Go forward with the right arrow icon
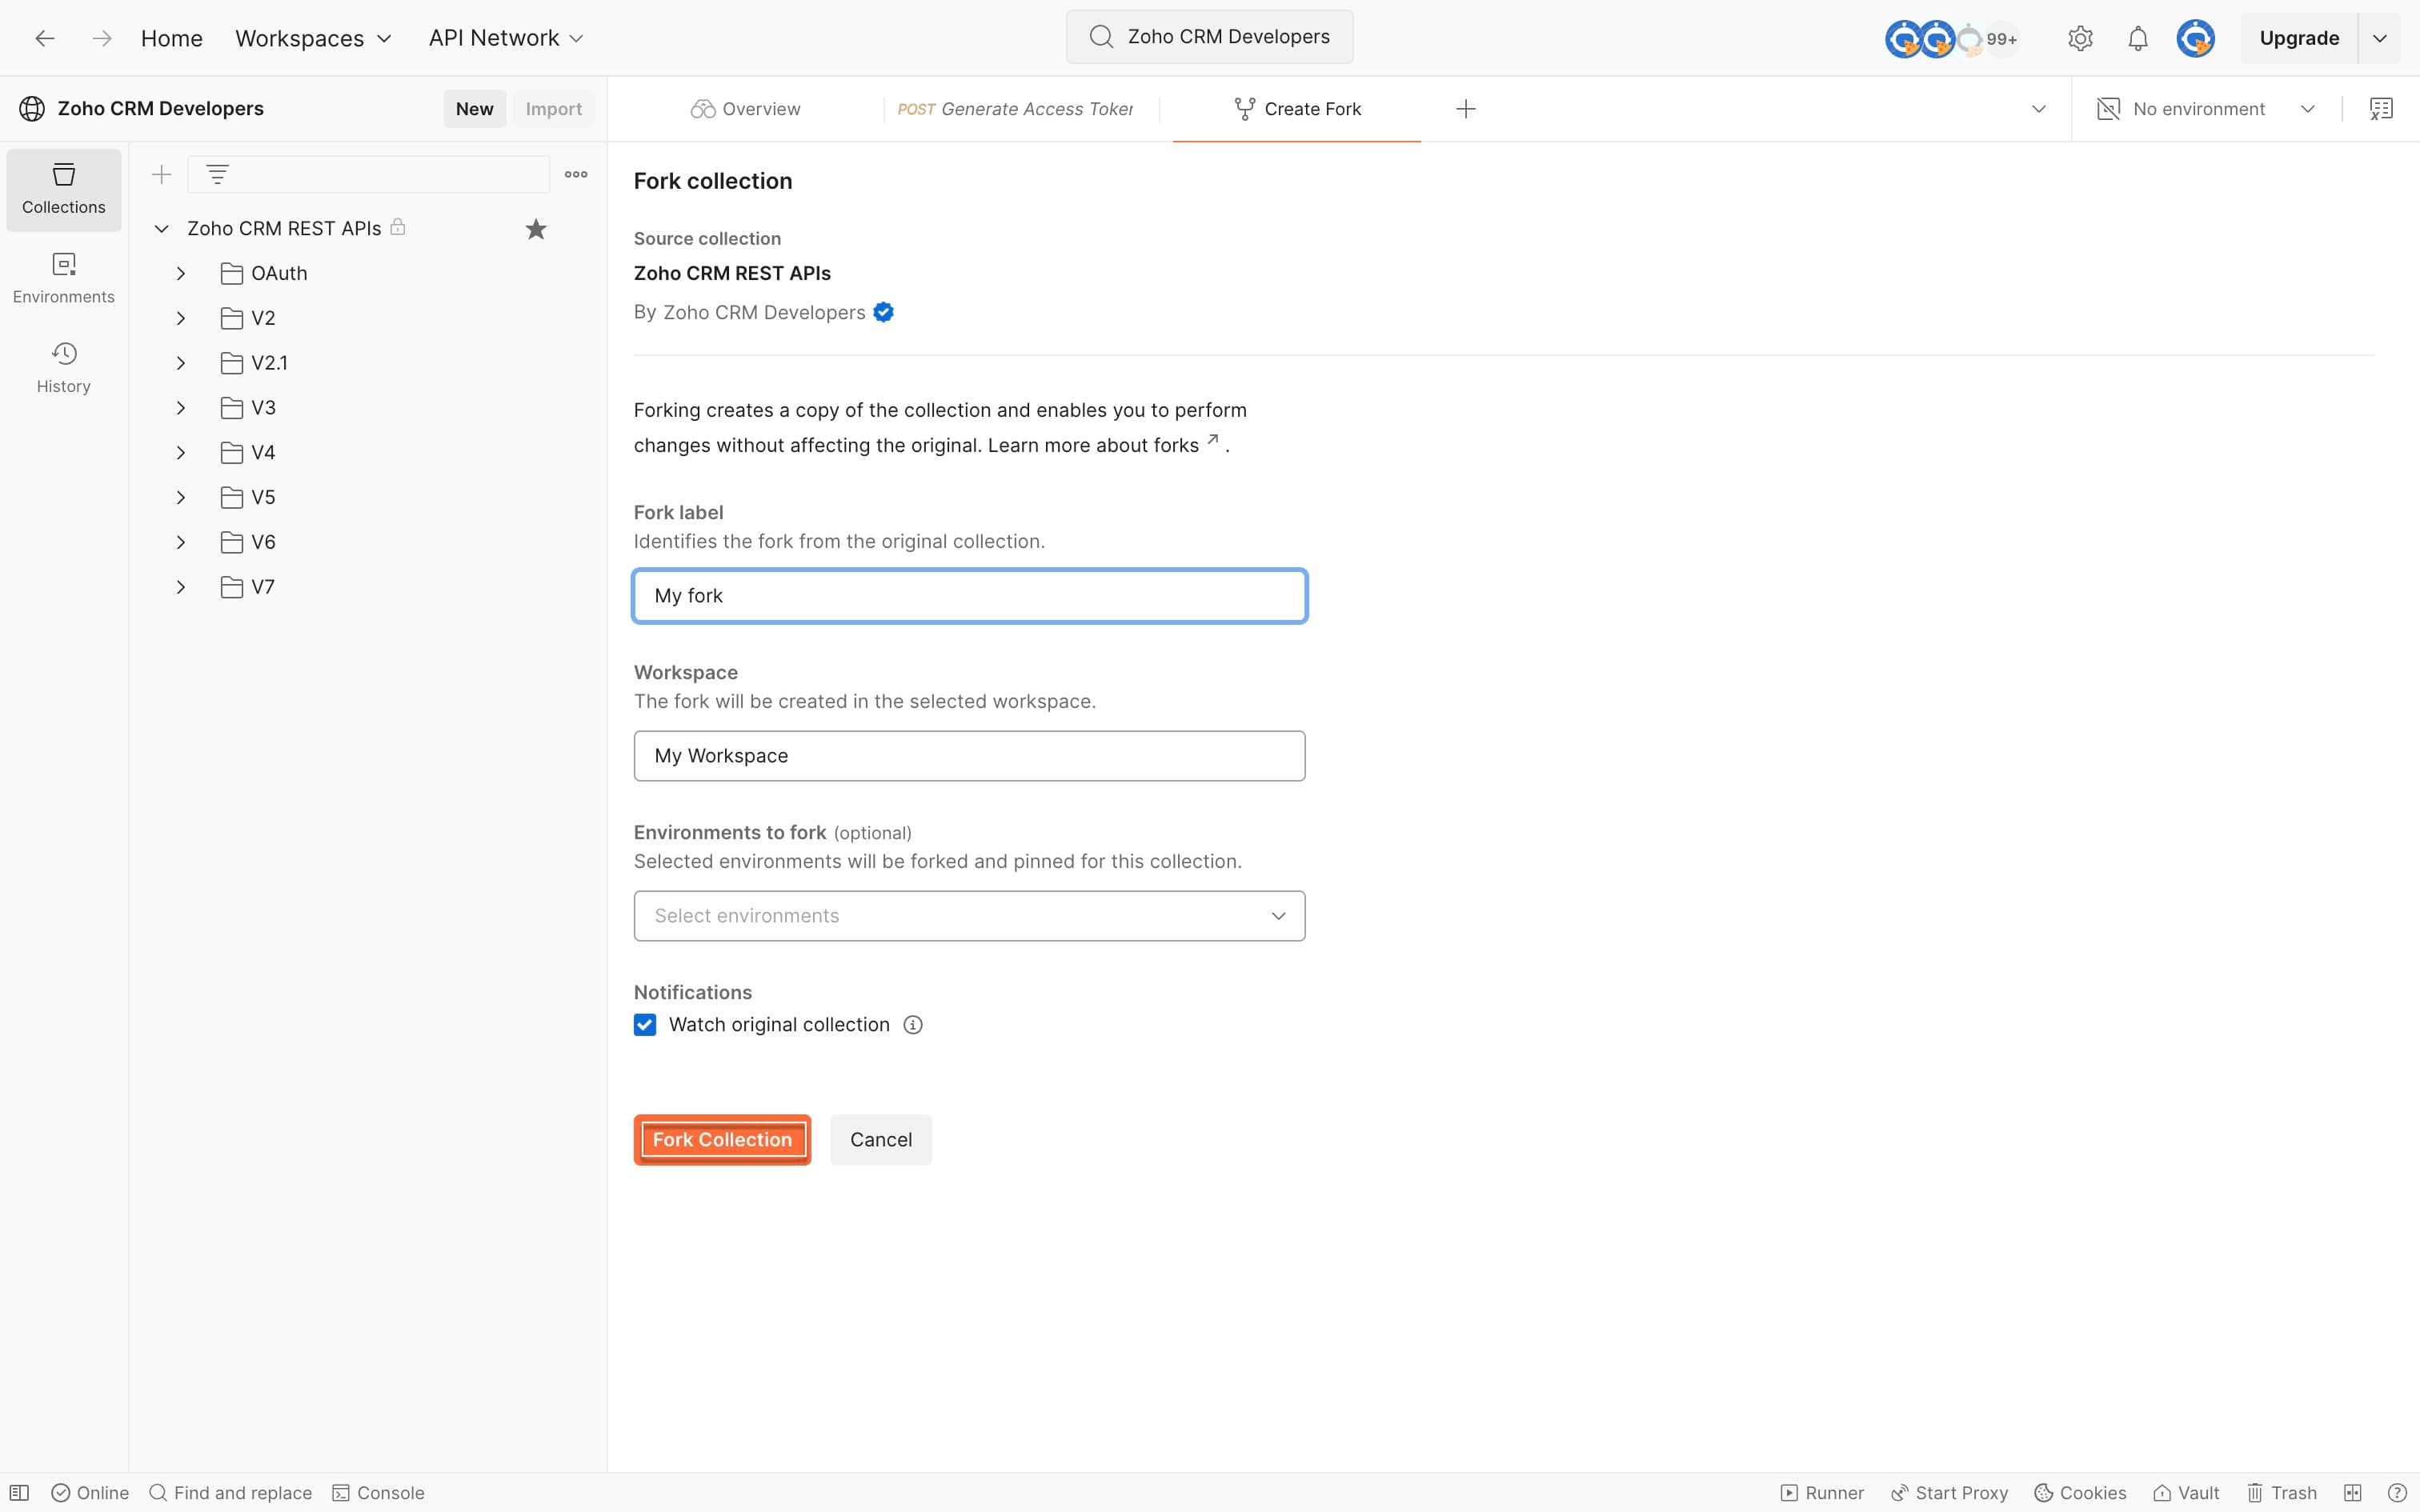 point(101,38)
